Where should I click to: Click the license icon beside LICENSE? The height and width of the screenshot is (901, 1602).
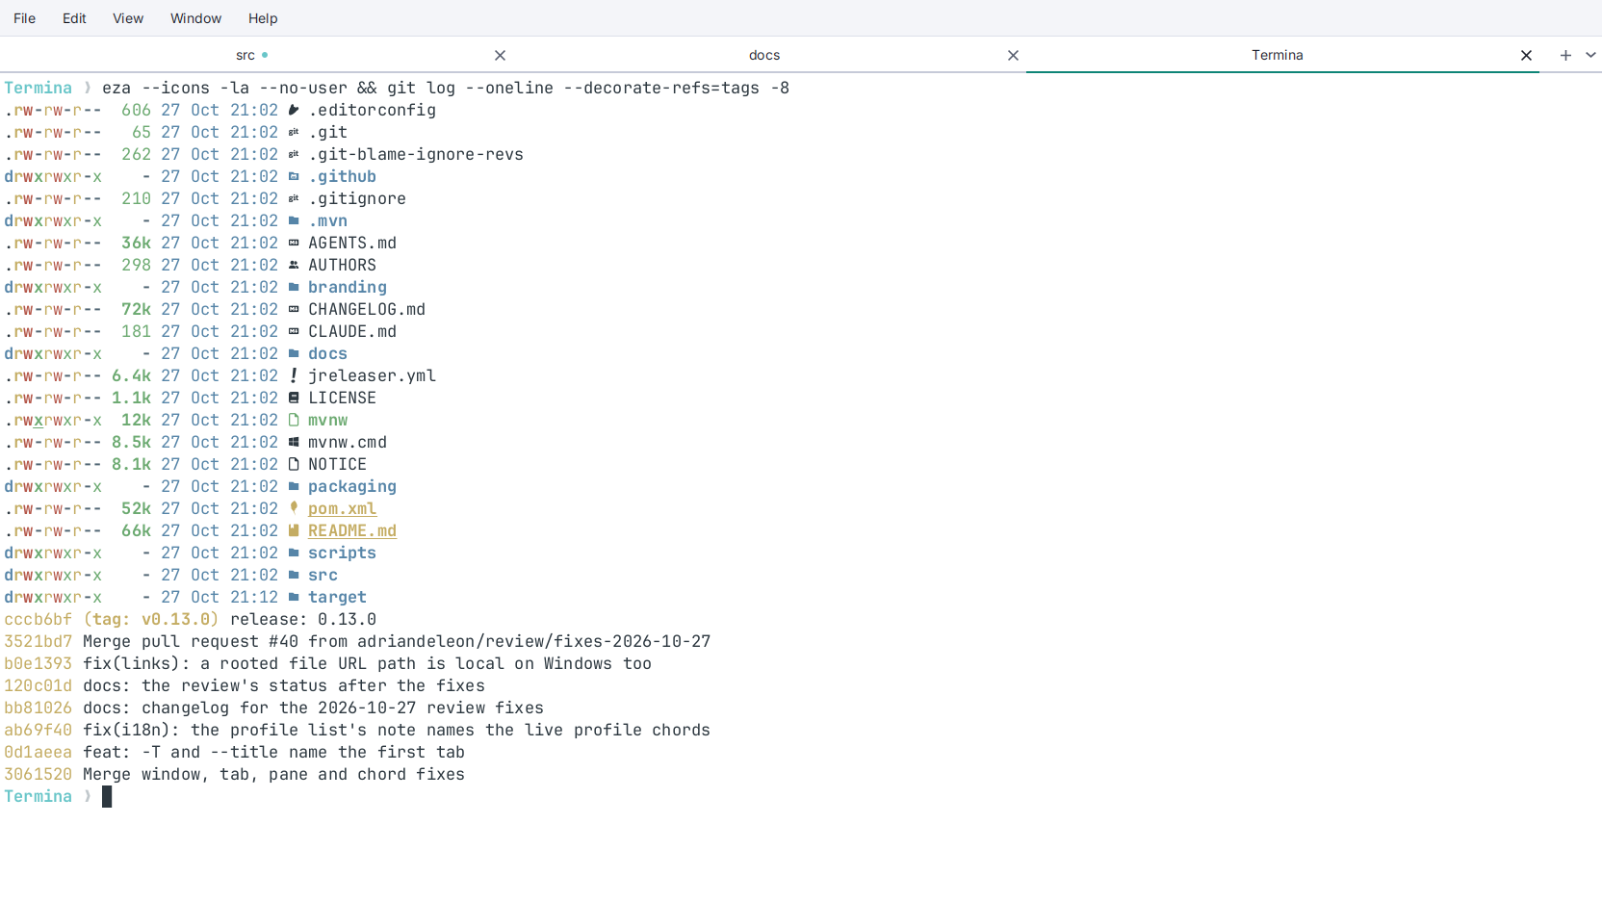click(x=294, y=398)
